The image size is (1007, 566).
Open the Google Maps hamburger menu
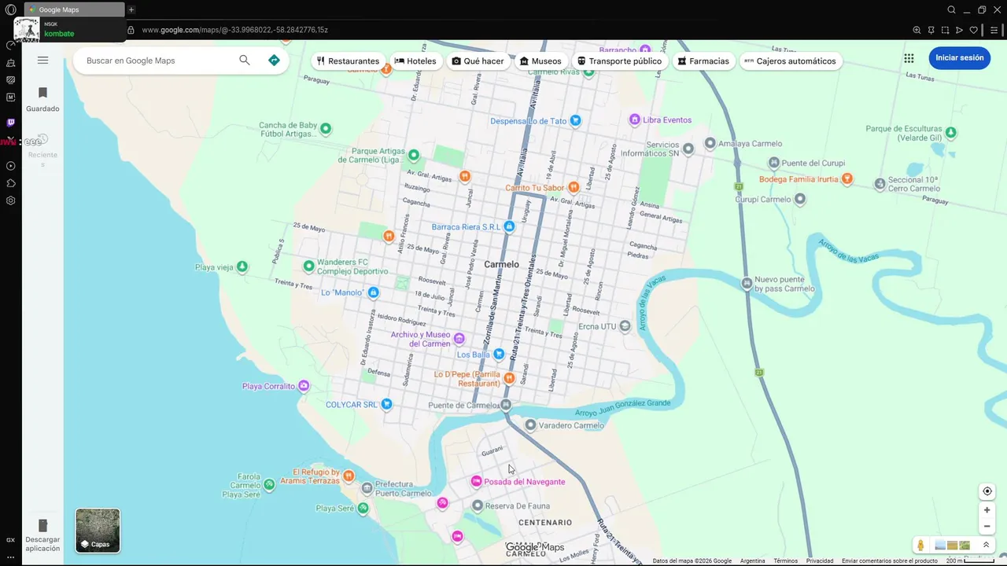(42, 61)
